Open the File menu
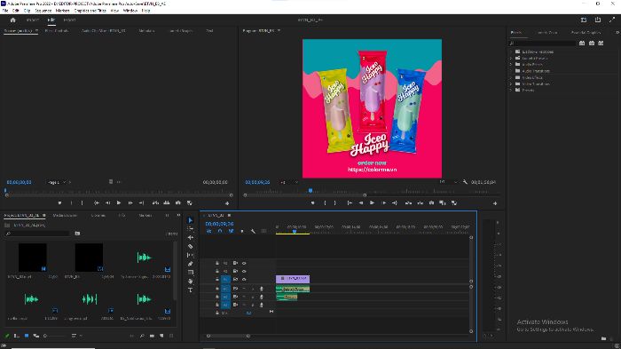The image size is (621, 349). click(x=5, y=11)
